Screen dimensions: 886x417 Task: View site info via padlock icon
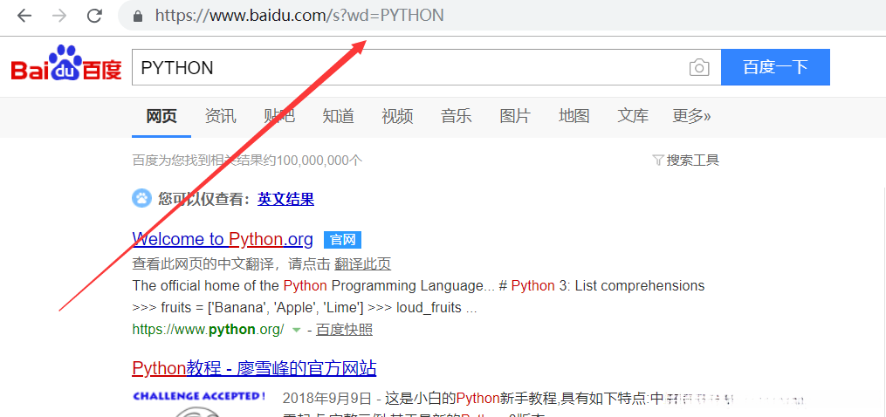(x=137, y=17)
